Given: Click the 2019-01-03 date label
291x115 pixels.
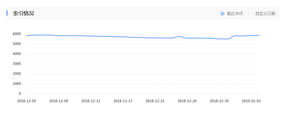Looking at the screenshot, I should (251, 101).
